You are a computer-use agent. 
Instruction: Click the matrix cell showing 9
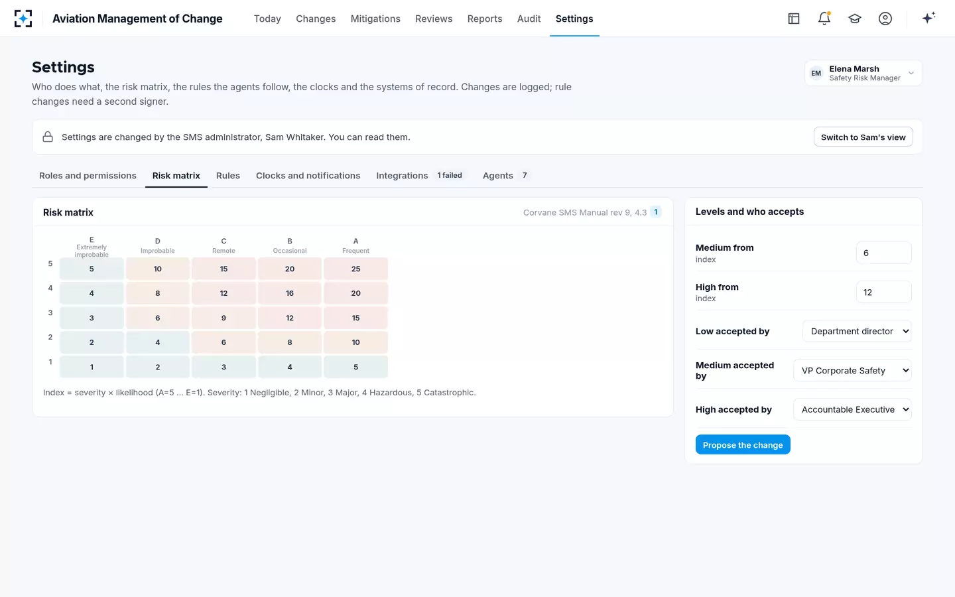point(223,318)
